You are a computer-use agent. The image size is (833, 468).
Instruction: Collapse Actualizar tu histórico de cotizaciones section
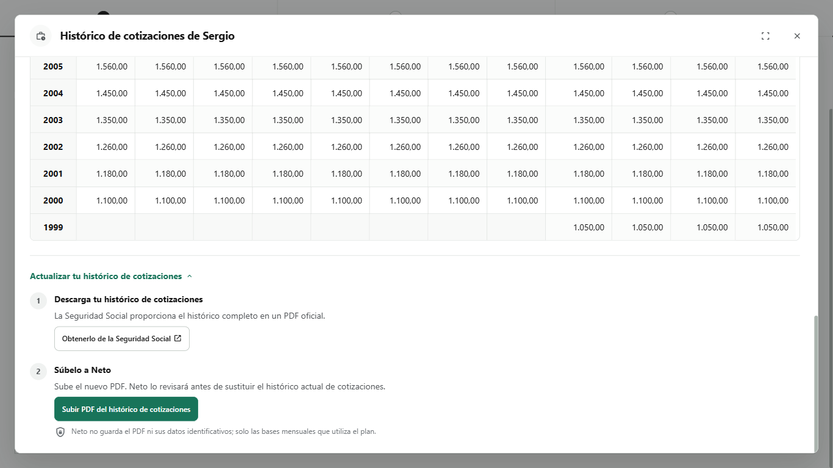(x=111, y=276)
